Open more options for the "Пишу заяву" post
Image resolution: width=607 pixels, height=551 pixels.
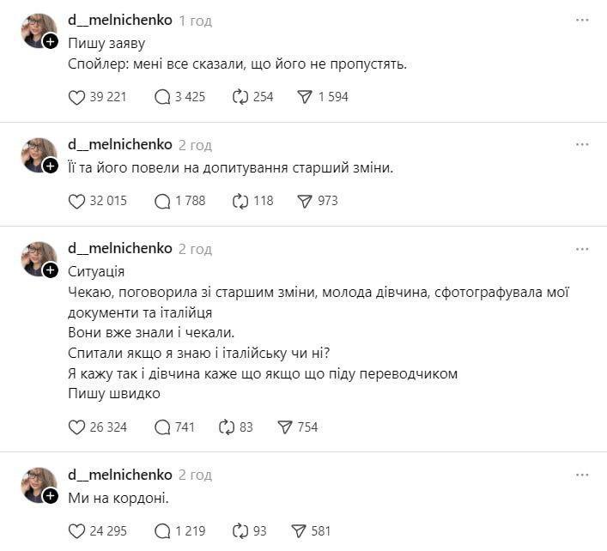582,20
